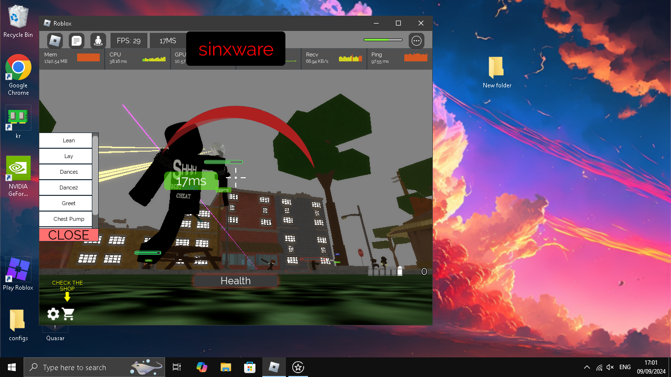Open the shop cart icon
Image resolution: width=671 pixels, height=377 pixels.
pyautogui.click(x=68, y=314)
